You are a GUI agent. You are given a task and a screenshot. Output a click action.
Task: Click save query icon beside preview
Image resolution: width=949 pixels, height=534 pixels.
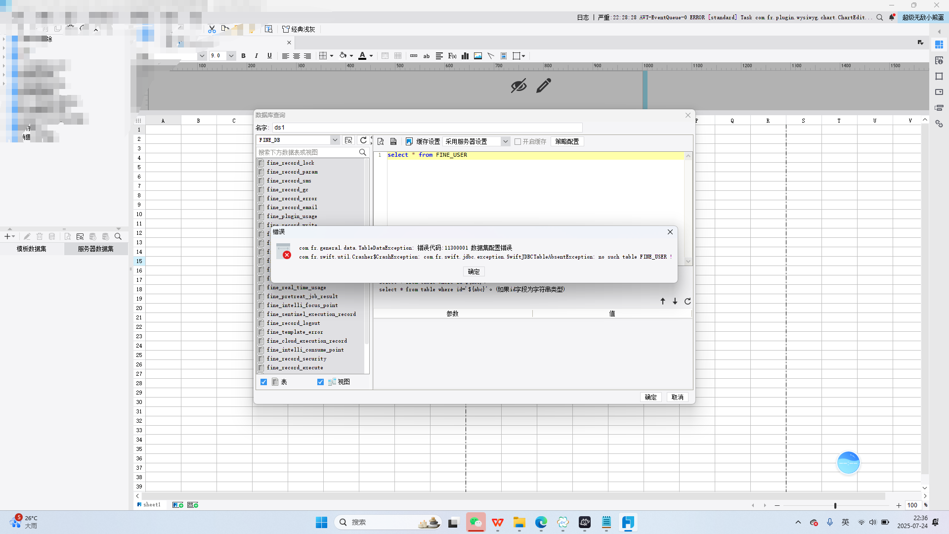(393, 141)
